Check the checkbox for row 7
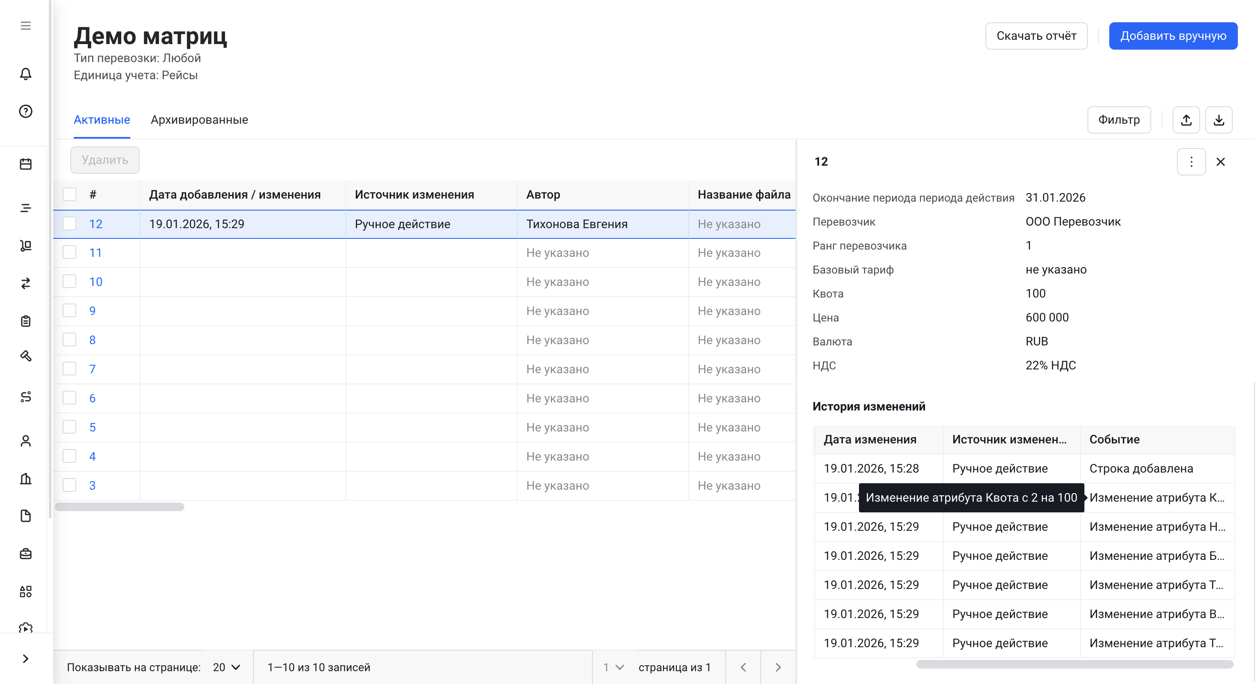This screenshot has width=1255, height=684. 69,369
